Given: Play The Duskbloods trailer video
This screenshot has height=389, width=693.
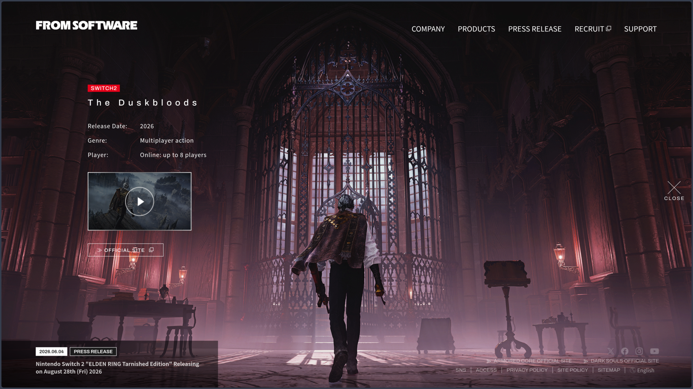Looking at the screenshot, I should point(139,201).
